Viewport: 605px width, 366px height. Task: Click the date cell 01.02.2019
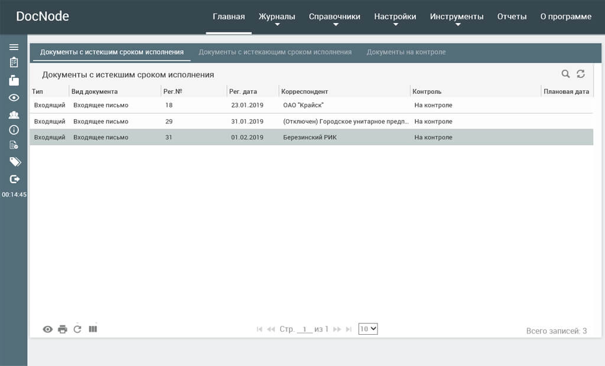248,138
